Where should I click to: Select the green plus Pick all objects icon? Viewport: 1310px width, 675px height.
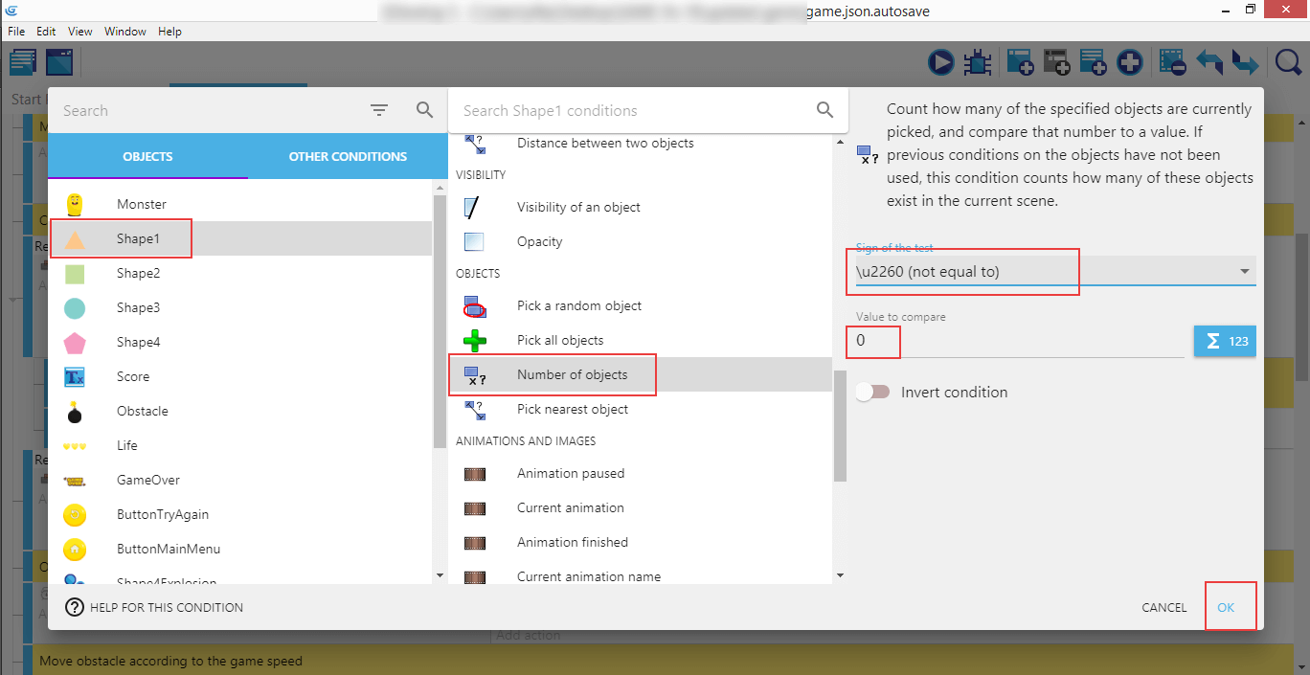pos(475,341)
